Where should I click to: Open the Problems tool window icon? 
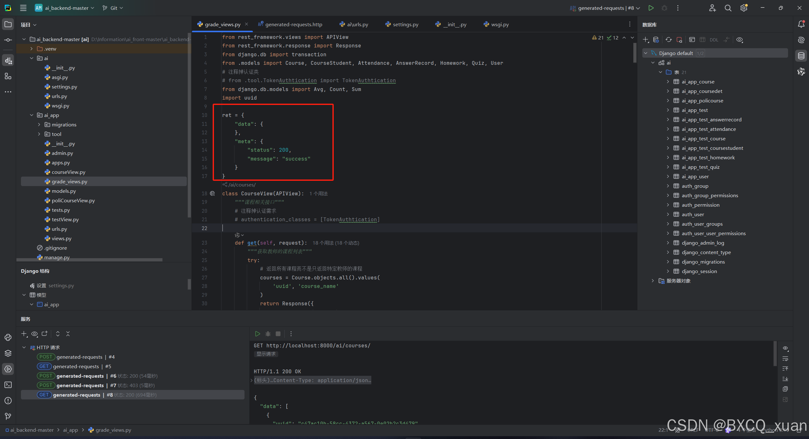click(8, 400)
